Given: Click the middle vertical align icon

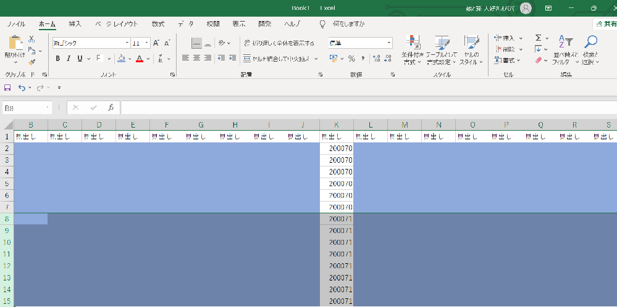Looking at the screenshot, I should (197, 43).
